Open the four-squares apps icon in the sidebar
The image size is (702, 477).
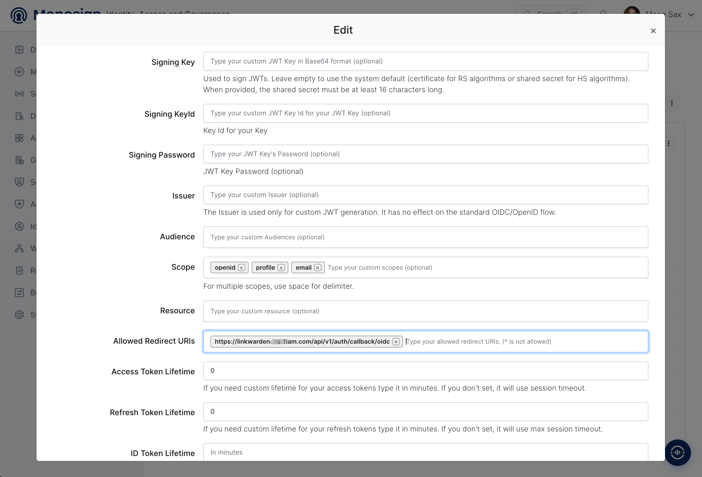tap(19, 138)
